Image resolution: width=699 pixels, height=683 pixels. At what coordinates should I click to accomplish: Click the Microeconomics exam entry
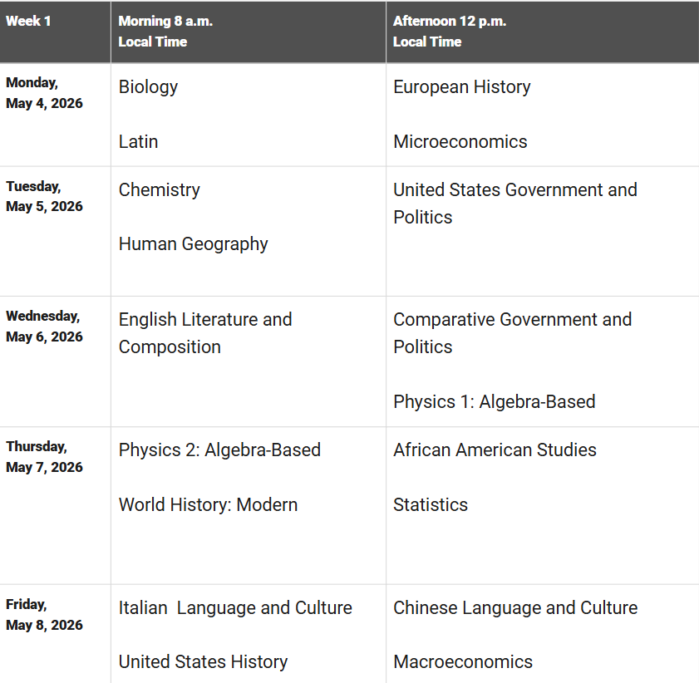(460, 141)
